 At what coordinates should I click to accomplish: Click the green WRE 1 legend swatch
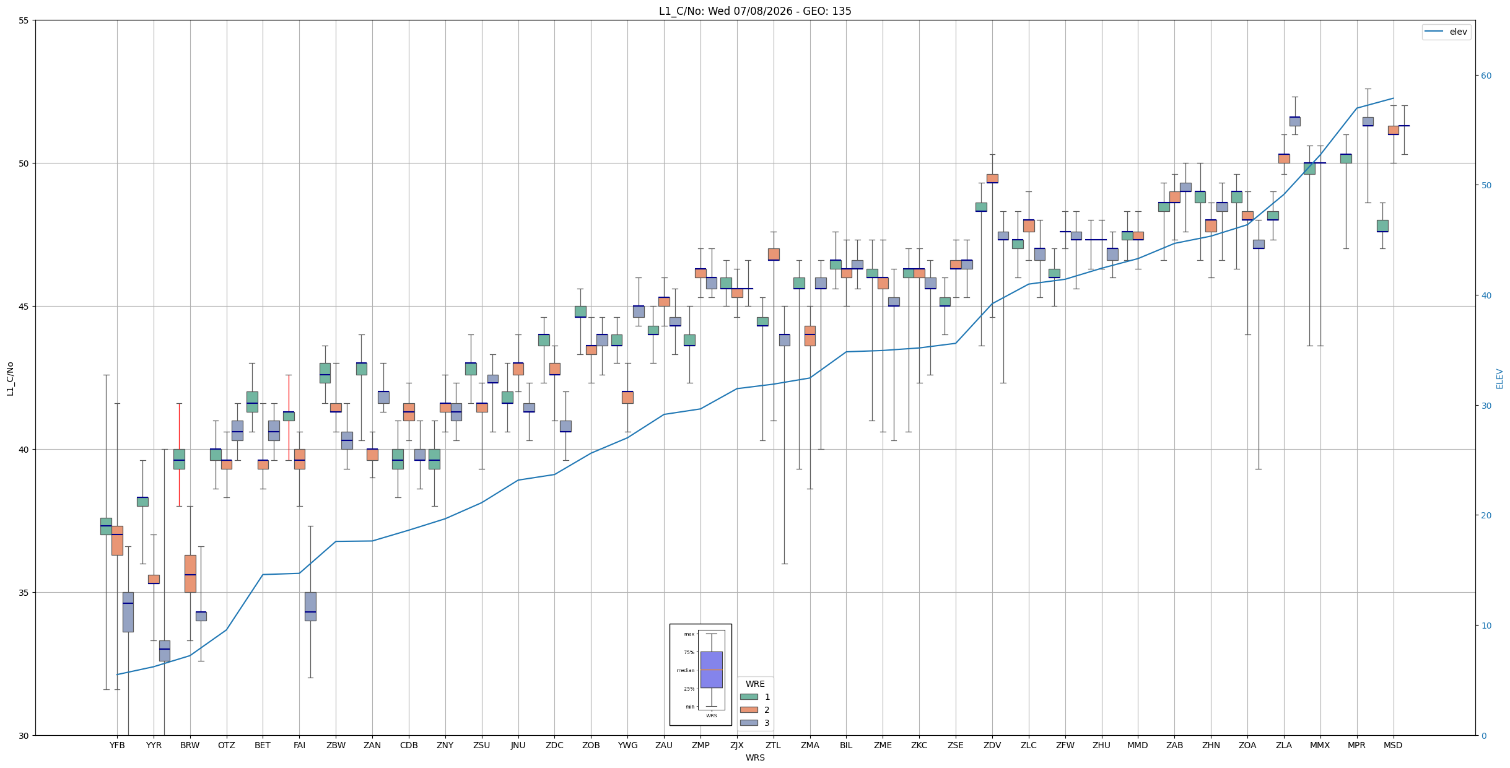point(749,697)
